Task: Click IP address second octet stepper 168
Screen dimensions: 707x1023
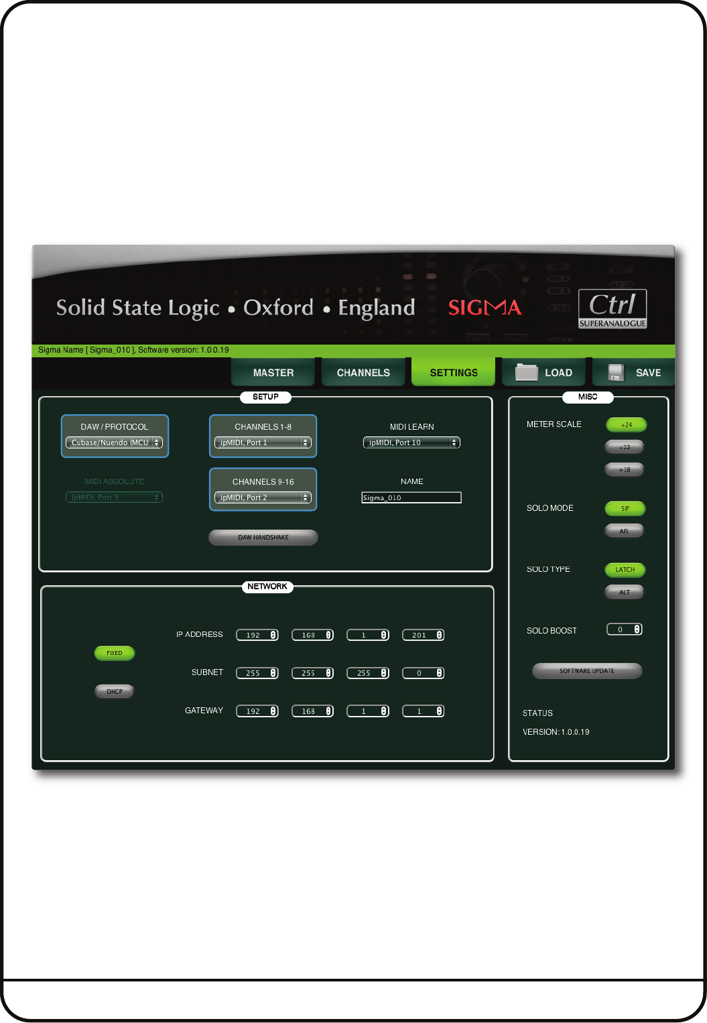Action: (x=313, y=635)
